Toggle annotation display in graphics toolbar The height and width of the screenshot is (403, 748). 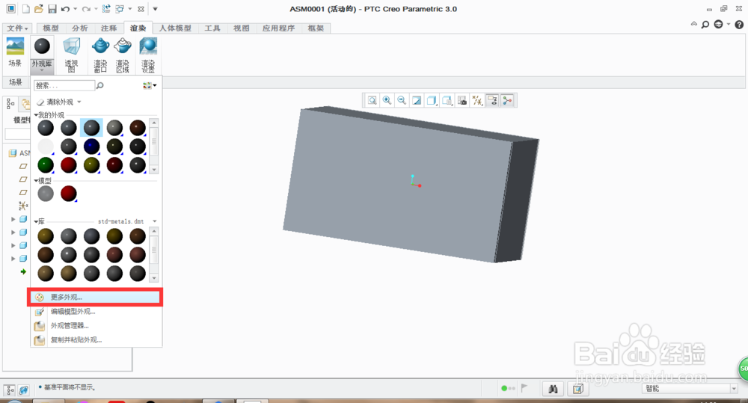click(x=492, y=100)
